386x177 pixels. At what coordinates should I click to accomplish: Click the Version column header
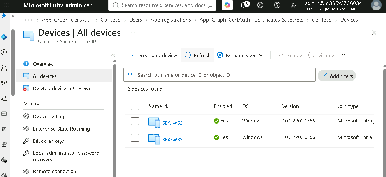click(291, 106)
